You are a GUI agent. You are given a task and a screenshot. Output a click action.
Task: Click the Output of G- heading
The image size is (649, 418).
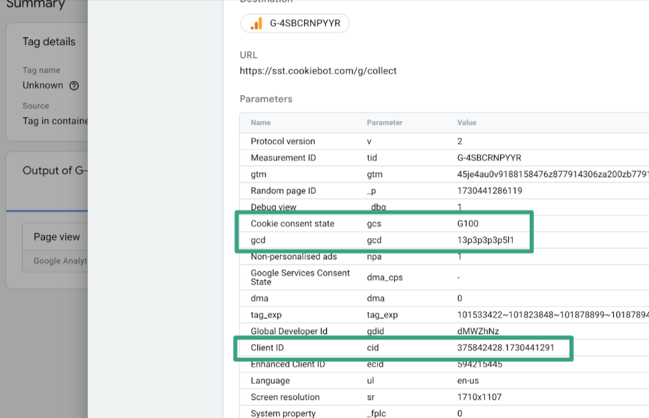point(55,171)
